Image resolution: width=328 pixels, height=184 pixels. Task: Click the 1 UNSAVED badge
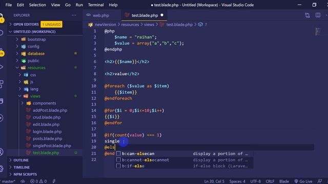[51, 25]
